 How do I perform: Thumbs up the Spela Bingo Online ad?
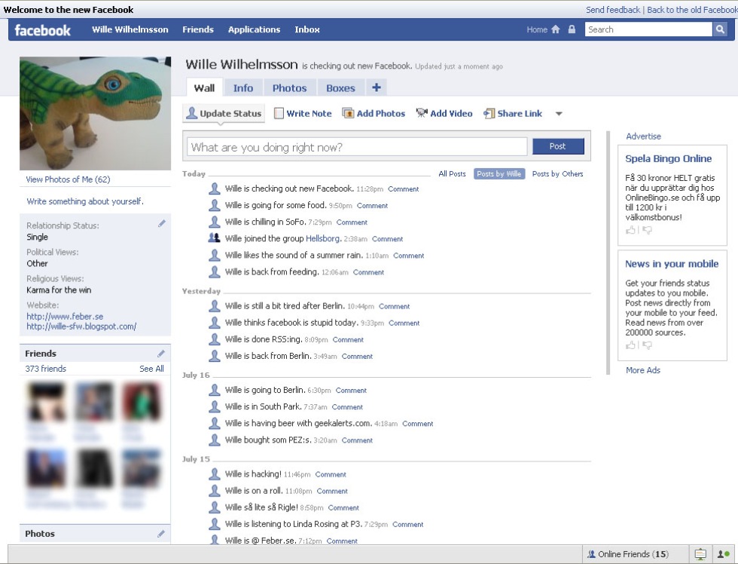(x=630, y=230)
